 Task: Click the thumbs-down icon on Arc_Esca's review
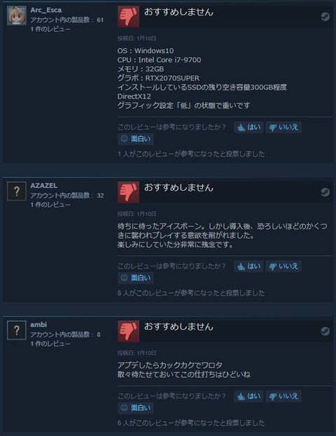pyautogui.click(x=128, y=17)
